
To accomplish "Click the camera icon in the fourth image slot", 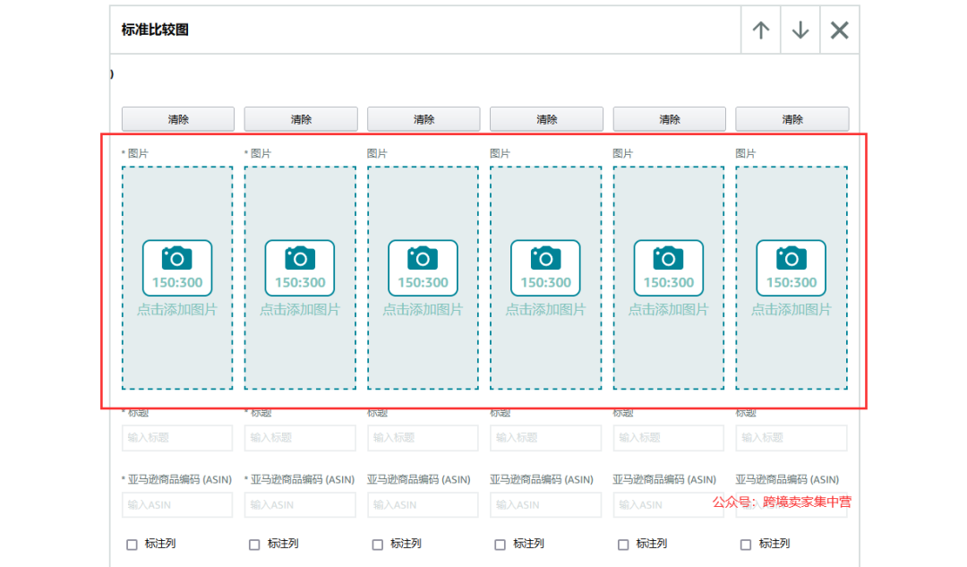I will point(545,259).
